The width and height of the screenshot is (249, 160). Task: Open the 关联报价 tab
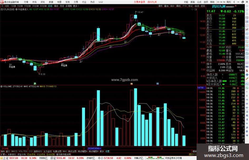[x=12, y=154]
